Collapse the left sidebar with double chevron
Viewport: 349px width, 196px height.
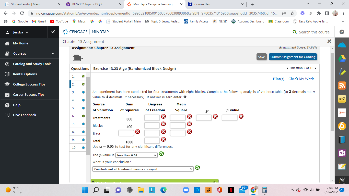point(53,32)
